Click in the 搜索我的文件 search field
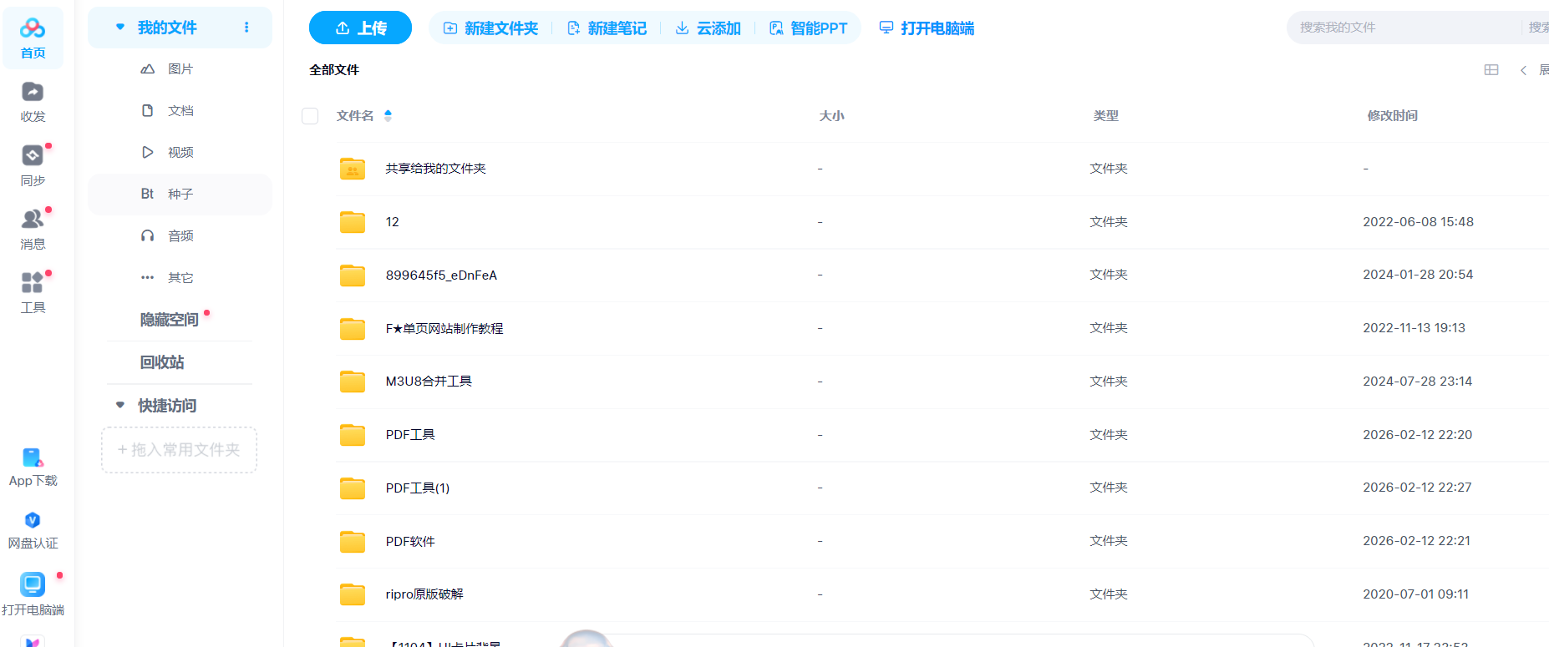 coord(1404,28)
